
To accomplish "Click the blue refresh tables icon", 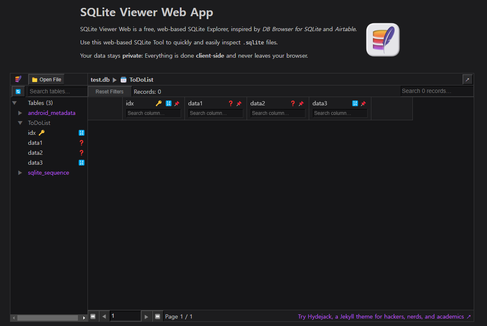I will pyautogui.click(x=18, y=91).
